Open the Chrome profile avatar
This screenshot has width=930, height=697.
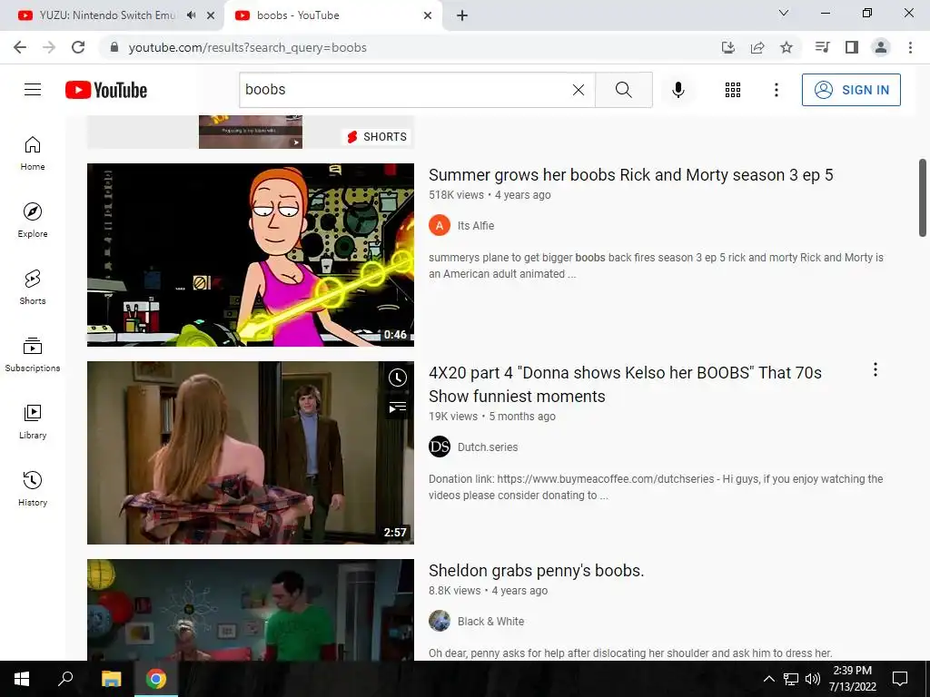881,47
